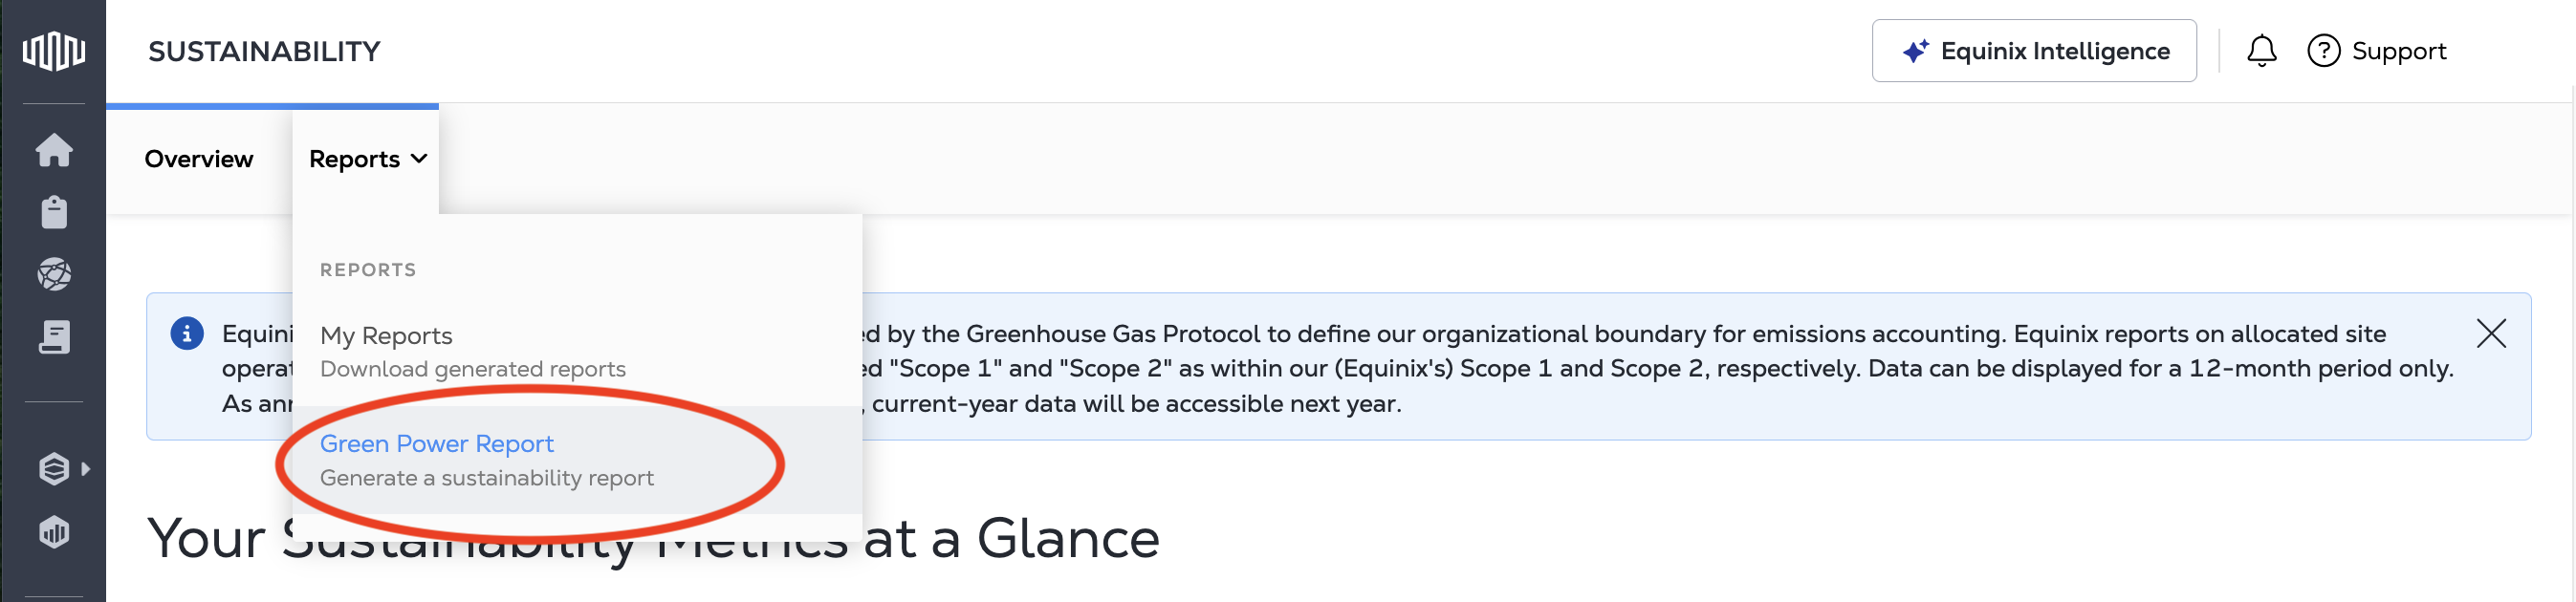The height and width of the screenshot is (602, 2576).
Task: Dismiss the emissions info banner
Action: [2490, 333]
